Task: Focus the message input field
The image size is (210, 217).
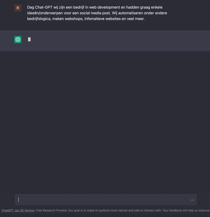Action: pos(106,199)
